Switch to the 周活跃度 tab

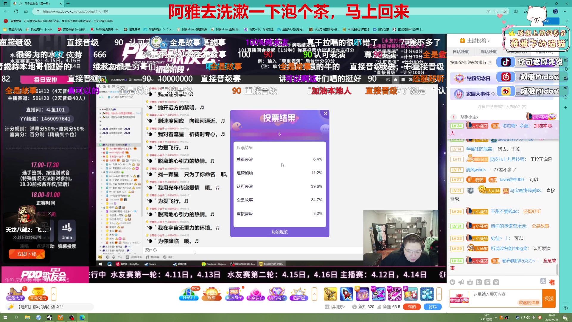coord(489,52)
